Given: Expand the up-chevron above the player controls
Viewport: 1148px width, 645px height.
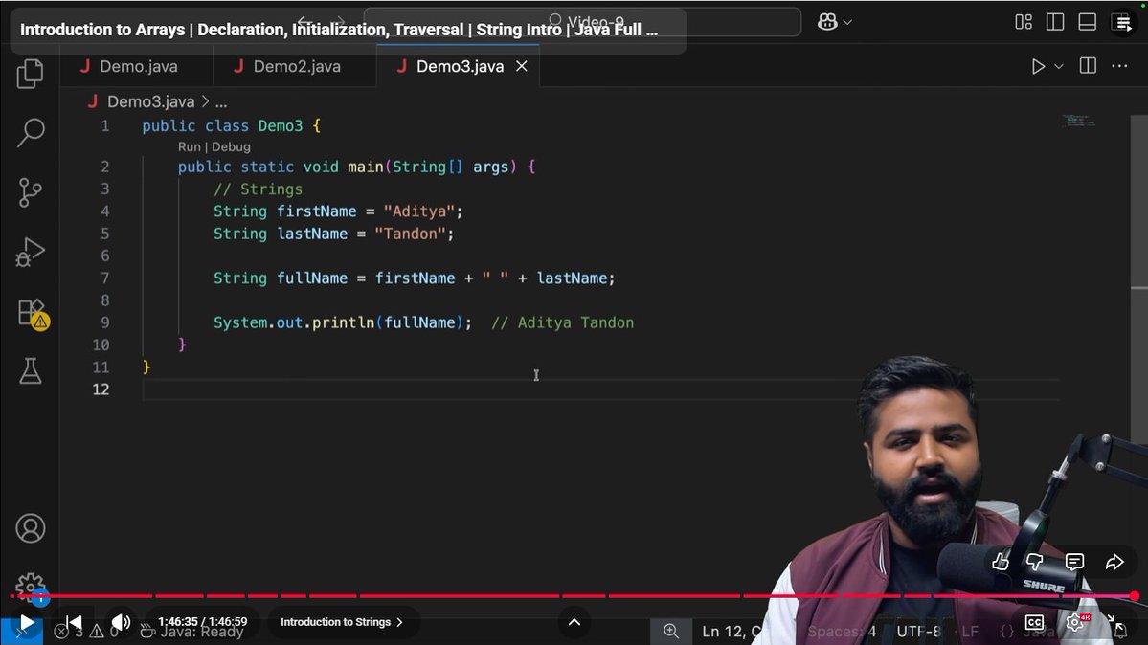Looking at the screenshot, I should point(574,622).
